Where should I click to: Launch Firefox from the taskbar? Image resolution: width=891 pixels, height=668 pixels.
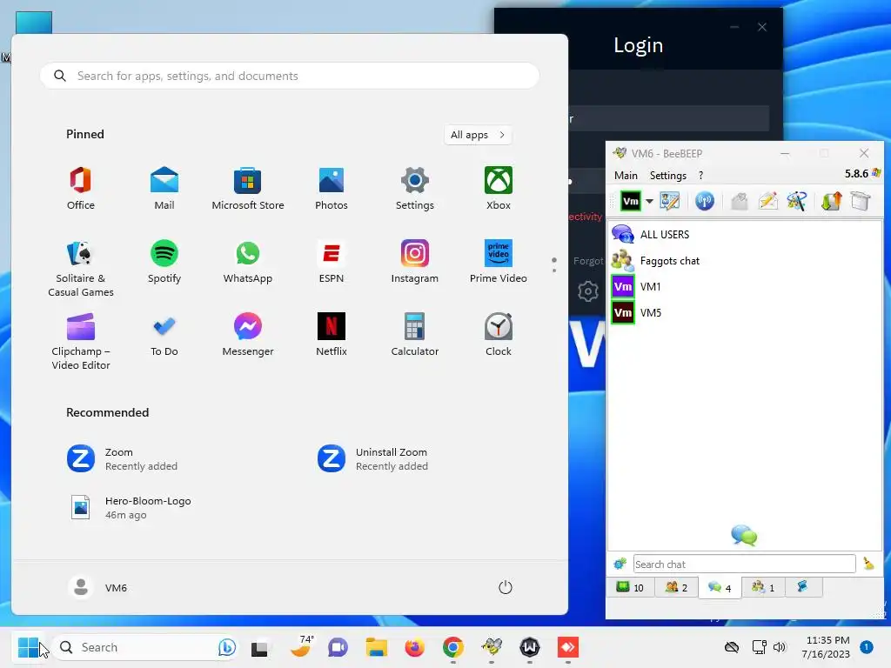pyautogui.click(x=414, y=647)
